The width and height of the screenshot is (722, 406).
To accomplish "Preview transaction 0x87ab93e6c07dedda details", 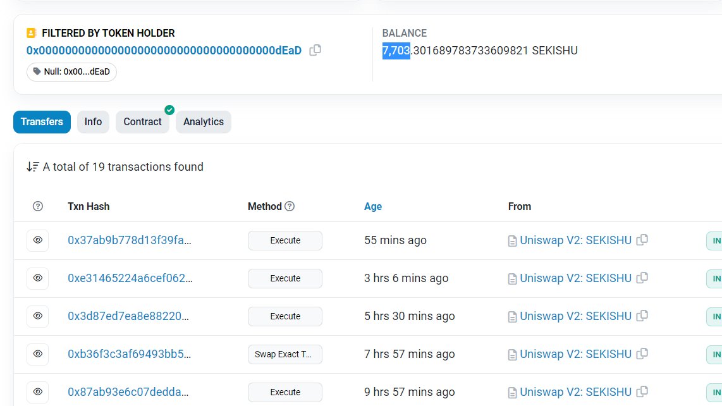I will click(x=38, y=391).
